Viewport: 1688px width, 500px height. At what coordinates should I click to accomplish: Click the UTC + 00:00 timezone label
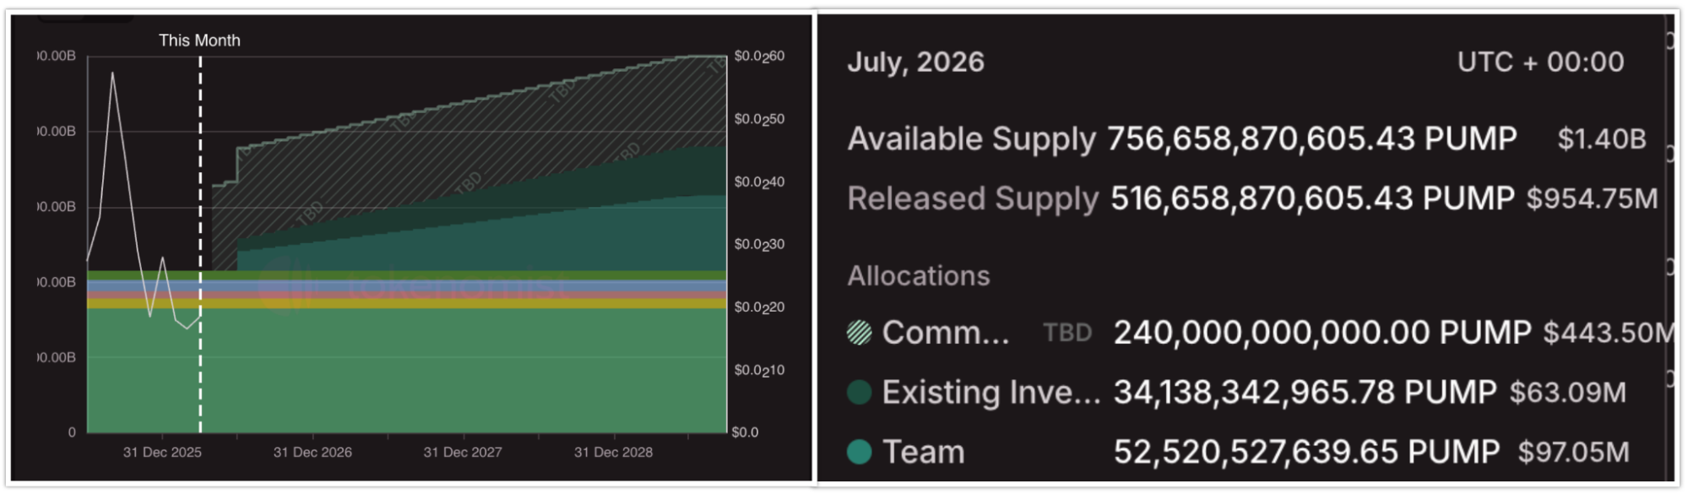click(1540, 62)
